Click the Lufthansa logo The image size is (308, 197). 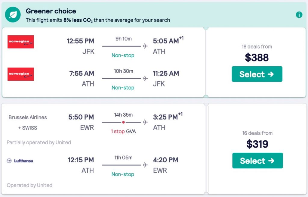(x=20, y=161)
